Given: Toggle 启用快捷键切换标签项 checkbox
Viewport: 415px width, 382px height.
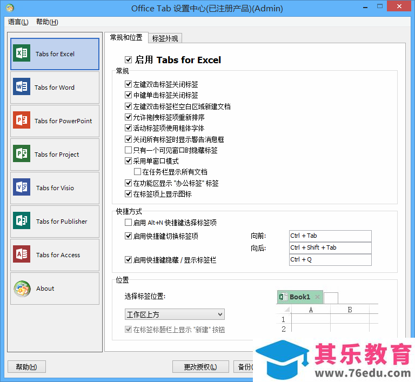Looking at the screenshot, I should (x=129, y=236).
